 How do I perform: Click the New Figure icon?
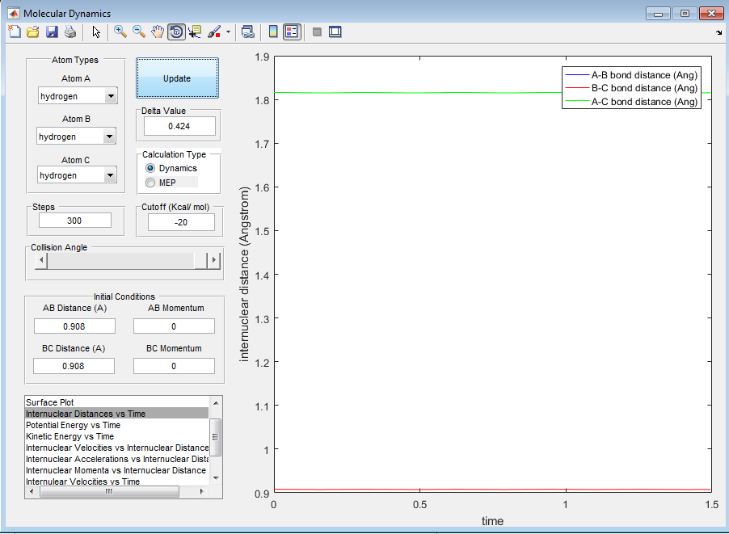(x=15, y=32)
